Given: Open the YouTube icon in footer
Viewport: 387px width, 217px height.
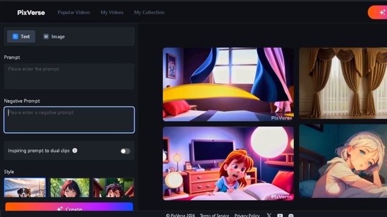Looking at the screenshot, I should (x=280, y=215).
